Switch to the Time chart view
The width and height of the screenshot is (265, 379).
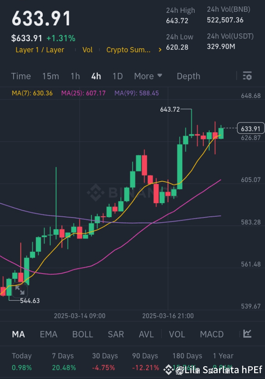tap(21, 76)
